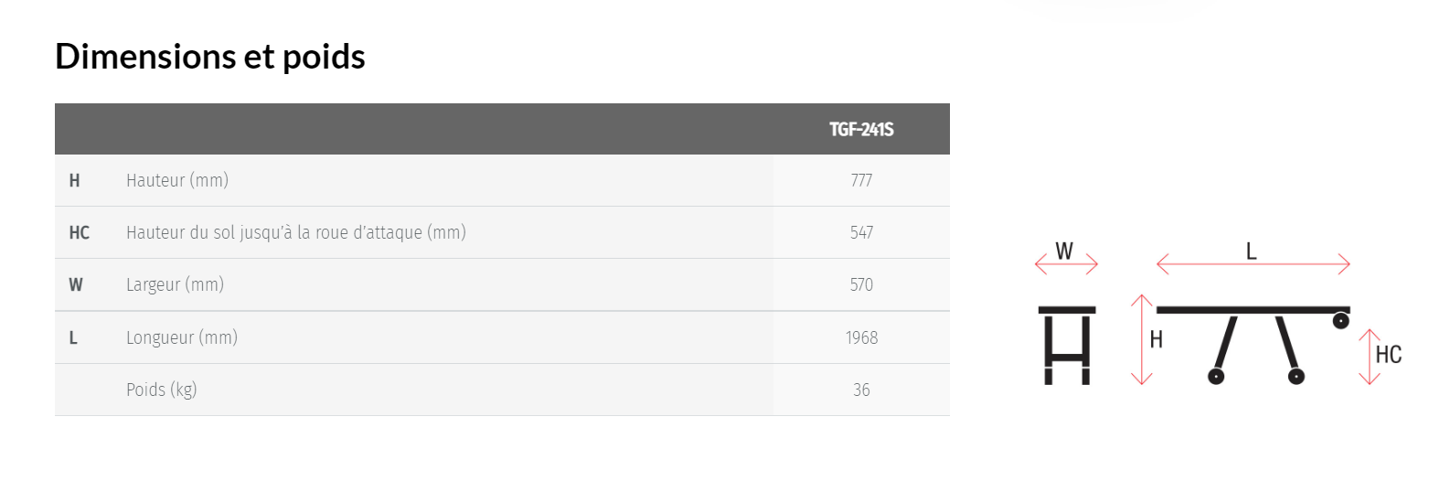The height and width of the screenshot is (502, 1451).
Task: Click the Hauteur (mm) row label
Action: click(x=177, y=180)
